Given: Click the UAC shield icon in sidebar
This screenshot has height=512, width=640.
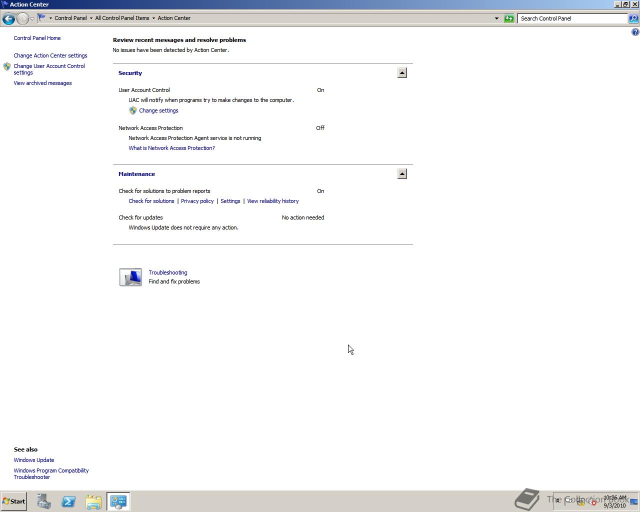Looking at the screenshot, I should coord(7,66).
